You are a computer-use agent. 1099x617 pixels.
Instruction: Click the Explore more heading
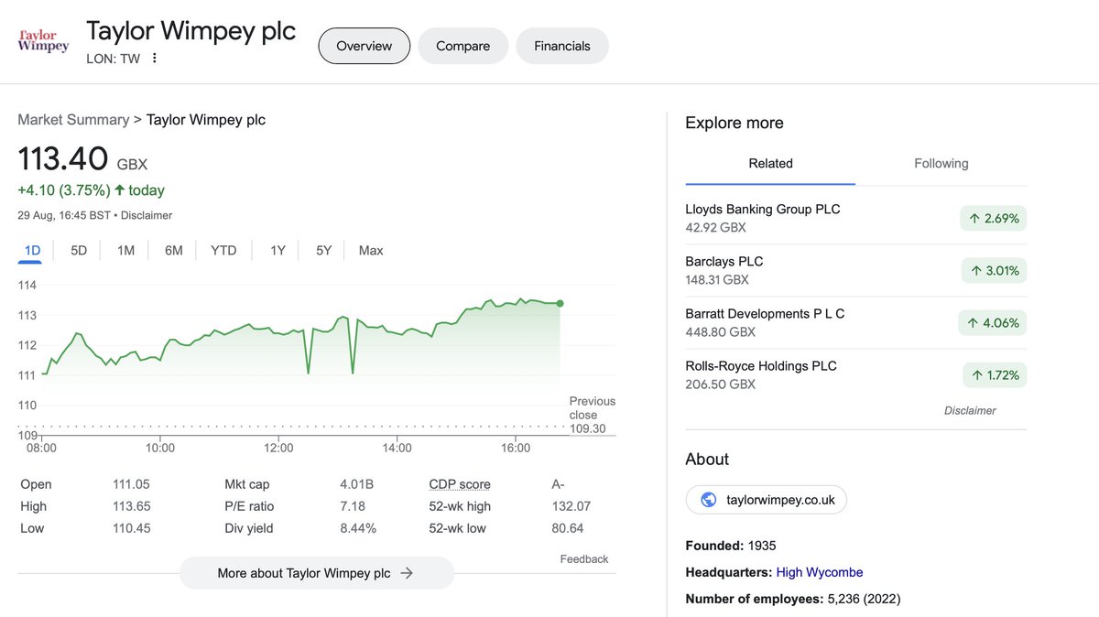(x=734, y=123)
